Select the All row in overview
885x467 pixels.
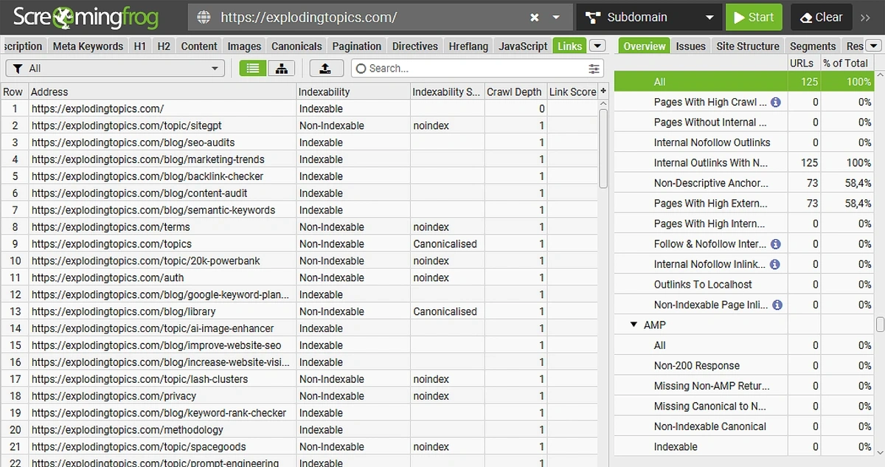(x=744, y=82)
